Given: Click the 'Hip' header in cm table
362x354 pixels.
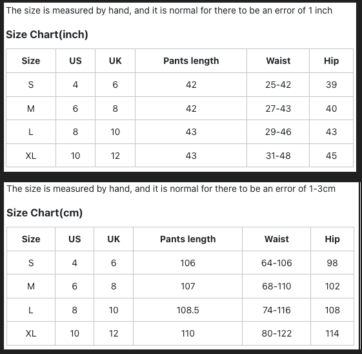Looking at the screenshot, I should pos(332,239).
